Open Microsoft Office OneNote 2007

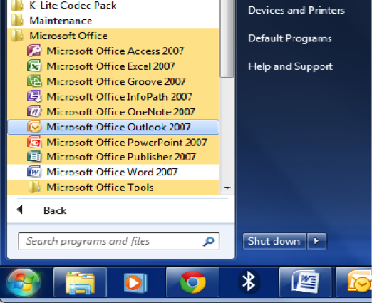tap(113, 112)
